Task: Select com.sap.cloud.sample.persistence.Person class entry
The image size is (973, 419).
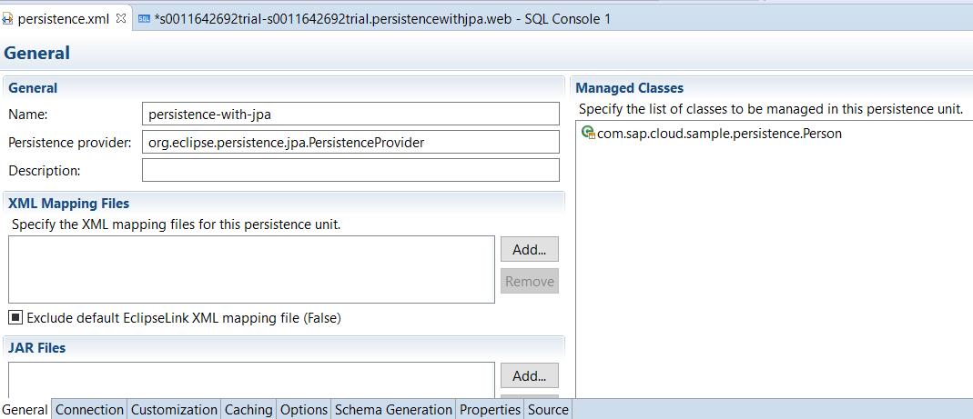Action: (x=719, y=134)
